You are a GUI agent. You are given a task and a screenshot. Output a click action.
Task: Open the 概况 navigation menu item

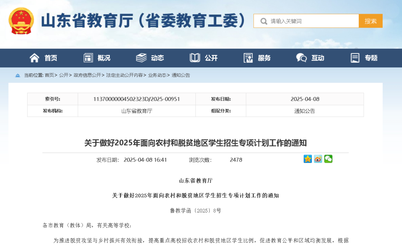coord(104,58)
